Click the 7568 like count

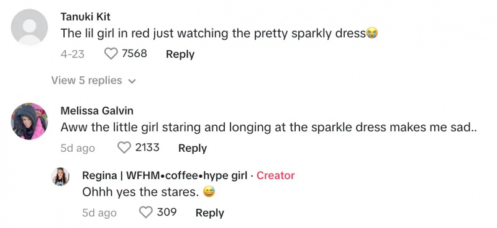point(134,53)
